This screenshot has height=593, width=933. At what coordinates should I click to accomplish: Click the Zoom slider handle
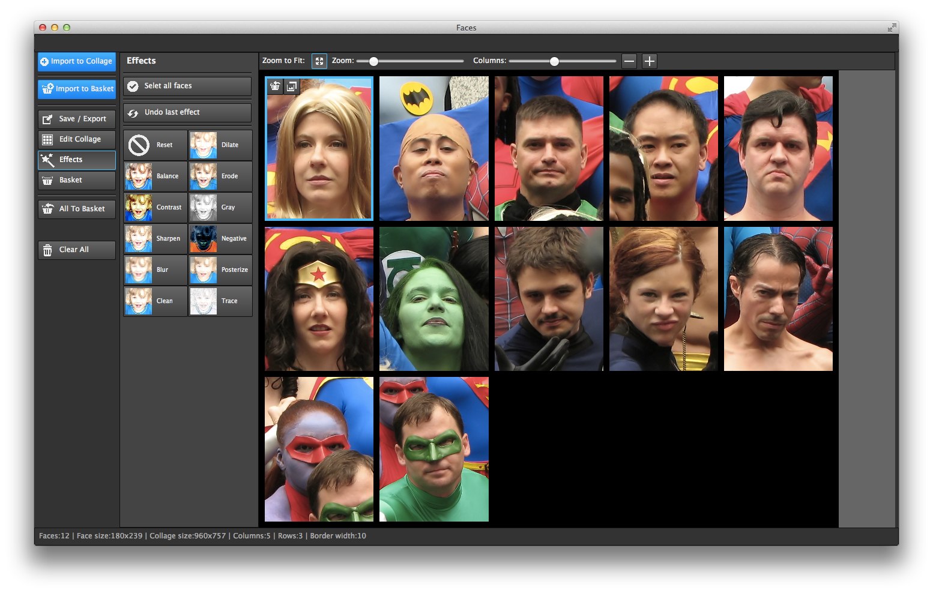[373, 61]
